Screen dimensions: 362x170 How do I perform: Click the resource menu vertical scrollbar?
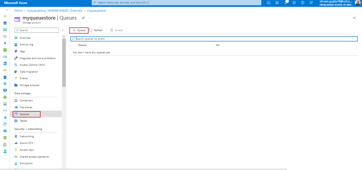(64, 63)
